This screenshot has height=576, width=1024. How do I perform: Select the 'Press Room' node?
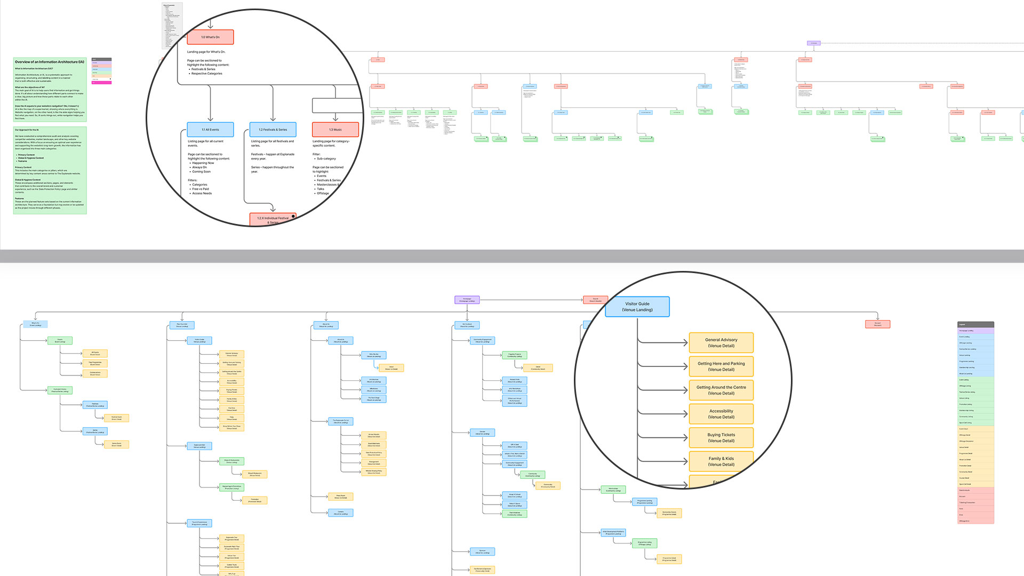point(341,497)
